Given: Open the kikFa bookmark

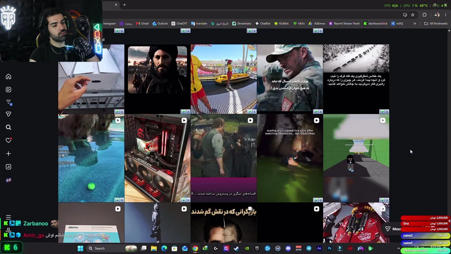Looking at the screenshot, I should 299,24.
